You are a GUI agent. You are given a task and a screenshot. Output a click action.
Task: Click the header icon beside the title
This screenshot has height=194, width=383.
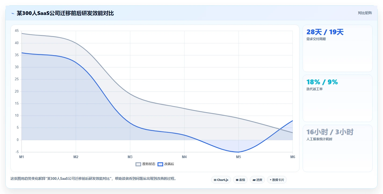(13, 13)
